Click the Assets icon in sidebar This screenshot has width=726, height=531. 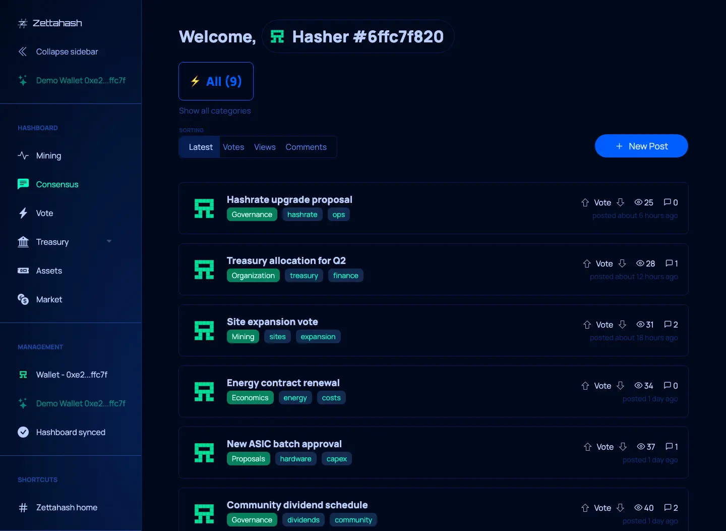click(23, 271)
